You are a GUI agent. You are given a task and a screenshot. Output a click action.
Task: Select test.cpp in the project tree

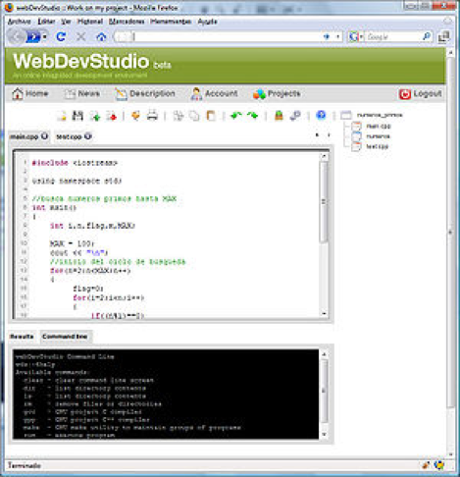[x=377, y=146]
